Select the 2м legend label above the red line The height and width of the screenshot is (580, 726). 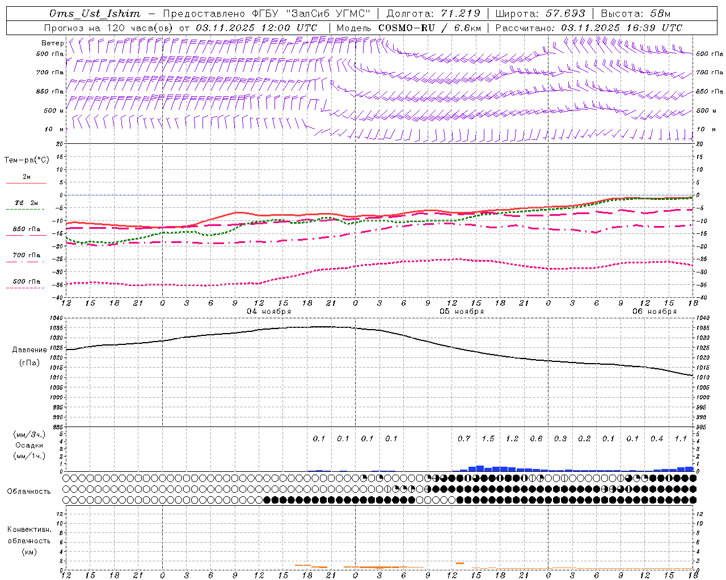pyautogui.click(x=27, y=177)
